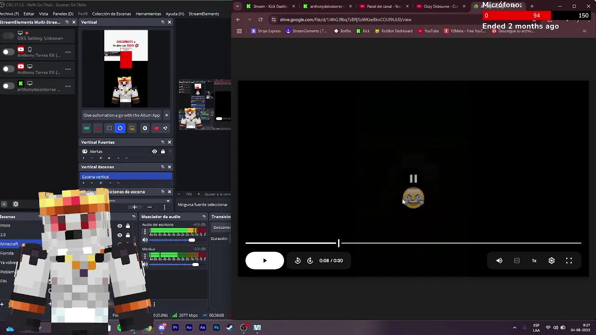Select the 2.0 scene

tap(3, 234)
